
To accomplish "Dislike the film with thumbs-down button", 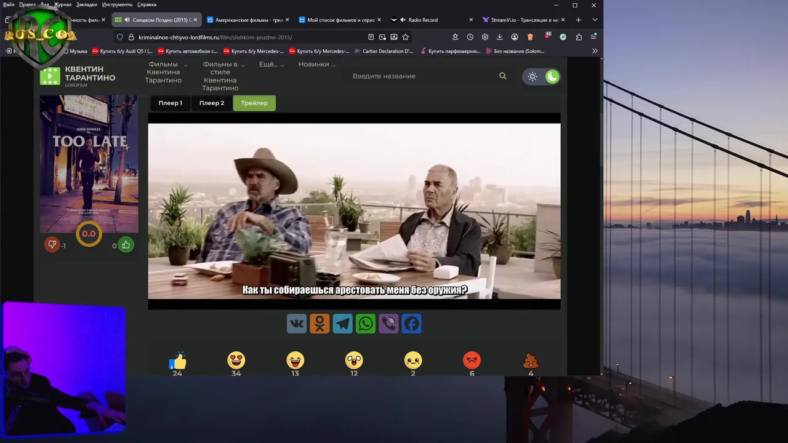I will [52, 245].
